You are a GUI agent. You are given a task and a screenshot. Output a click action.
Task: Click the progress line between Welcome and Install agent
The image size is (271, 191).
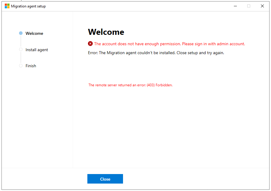(x=21, y=42)
